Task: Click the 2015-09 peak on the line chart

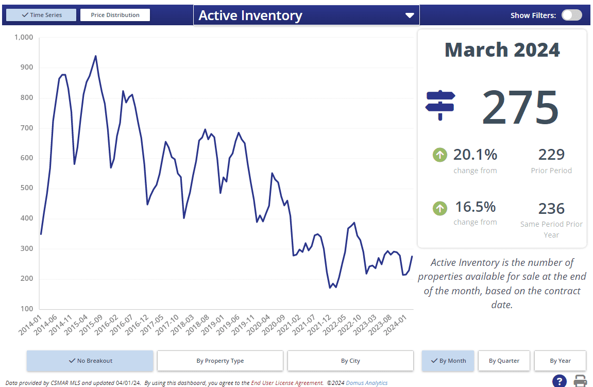Action: 95,56
